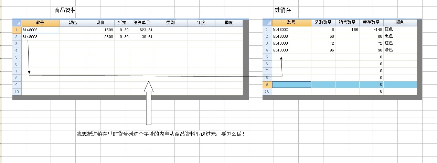Viewport: 437px width, 163px height.
Task: Click the purchase quantity 8 cell
Action: pyautogui.click(x=323, y=30)
